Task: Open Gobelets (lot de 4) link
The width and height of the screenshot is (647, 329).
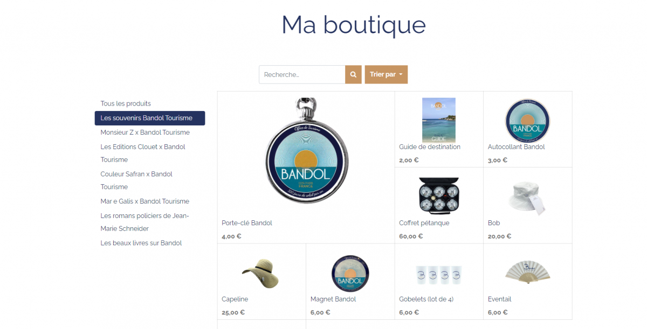Action: tap(426, 299)
